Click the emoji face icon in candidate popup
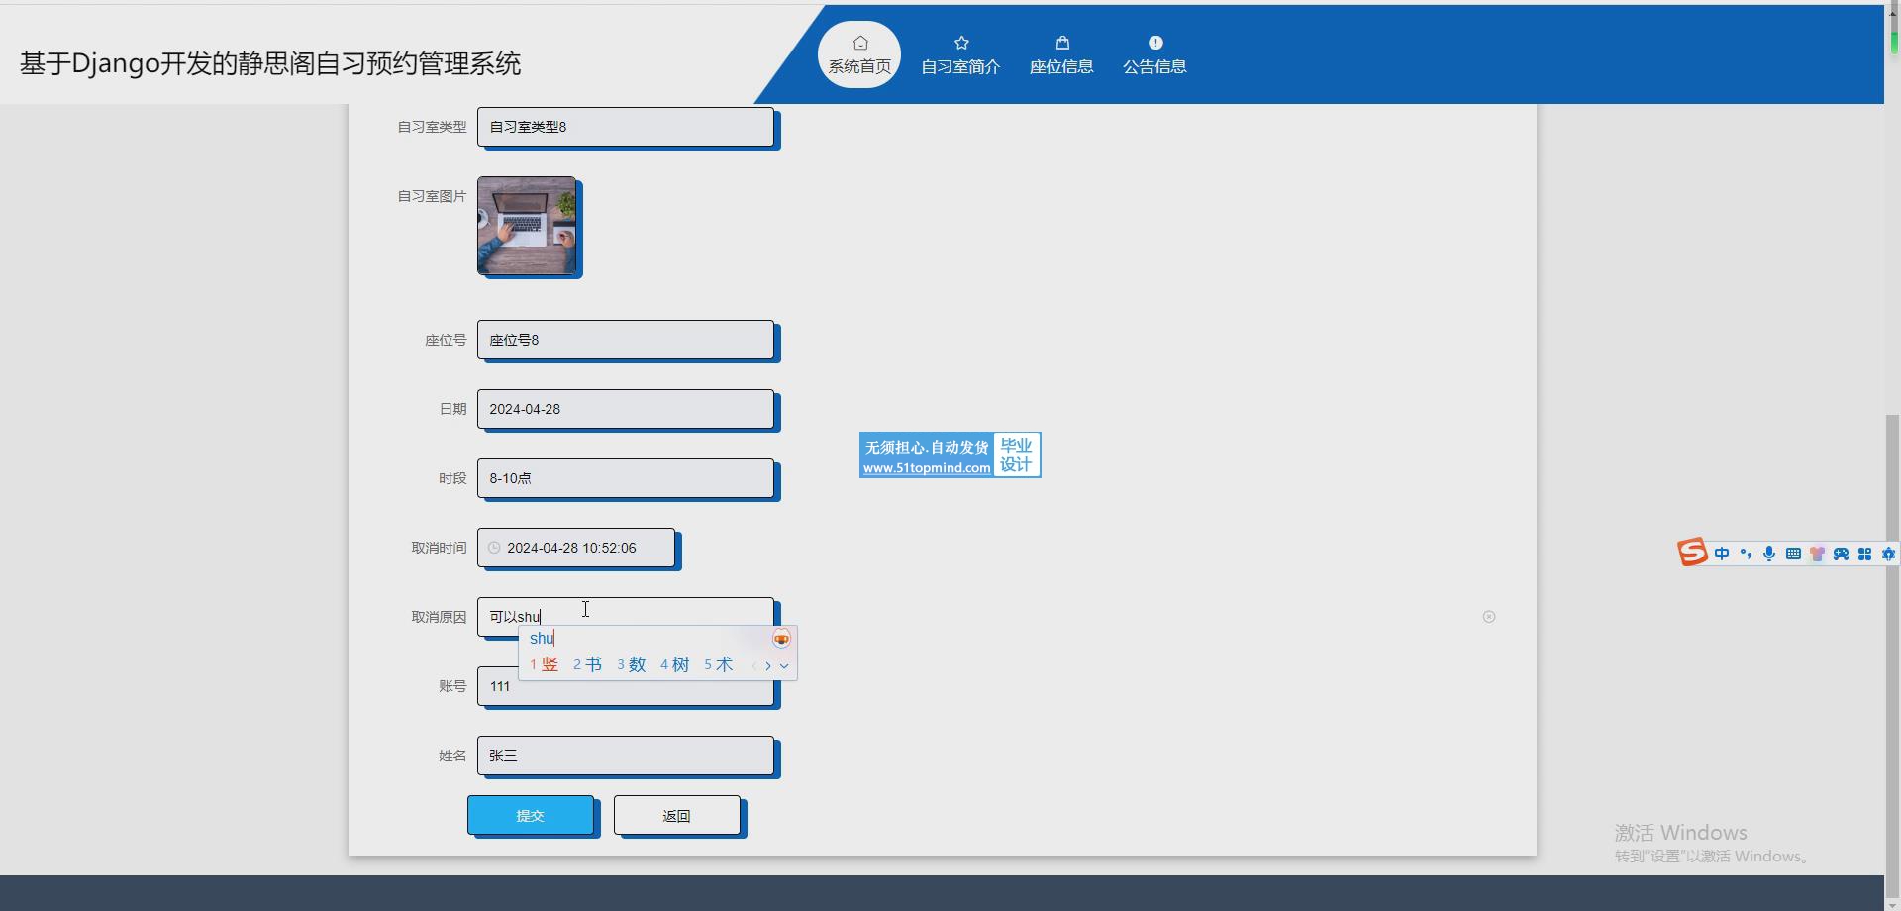The image size is (1901, 911). point(781,639)
